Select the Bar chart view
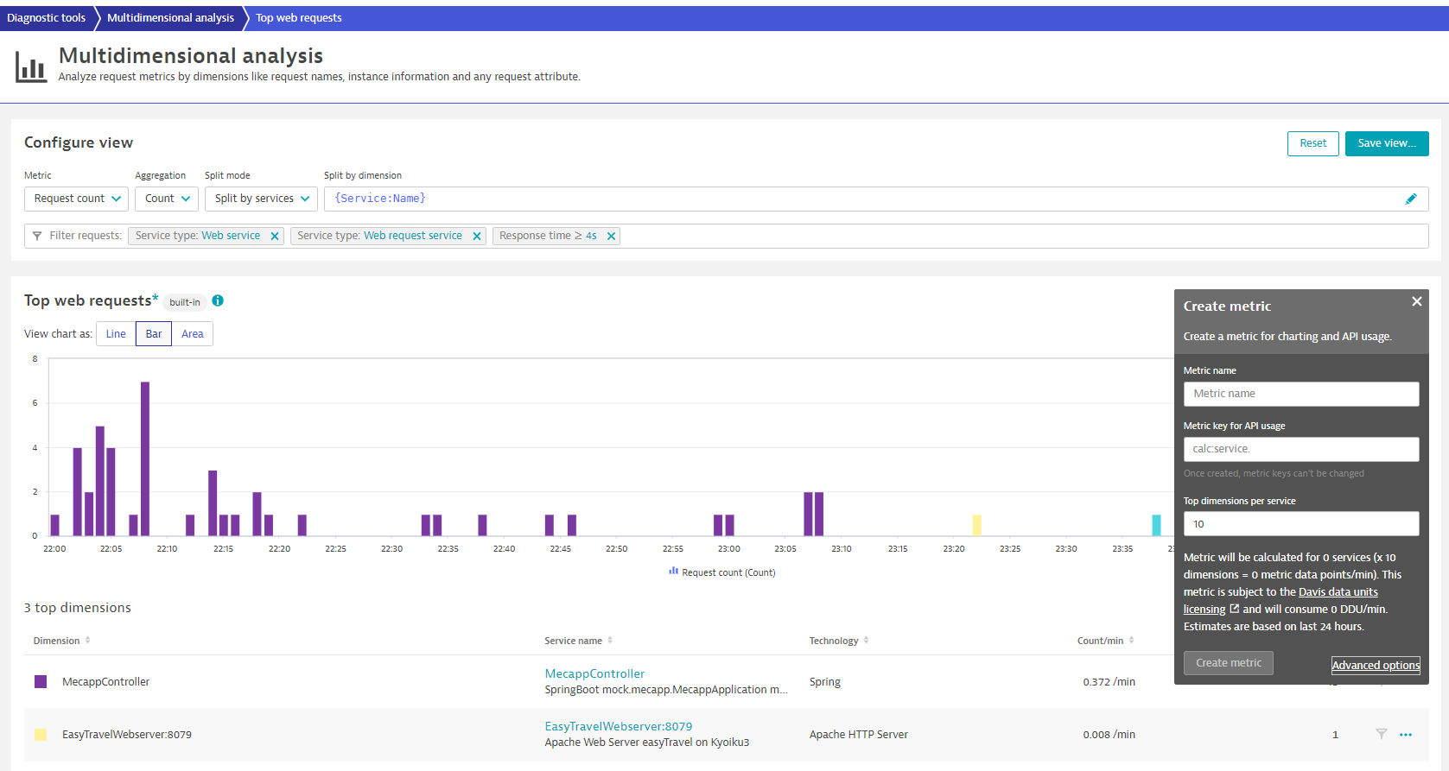1449x771 pixels. (154, 334)
